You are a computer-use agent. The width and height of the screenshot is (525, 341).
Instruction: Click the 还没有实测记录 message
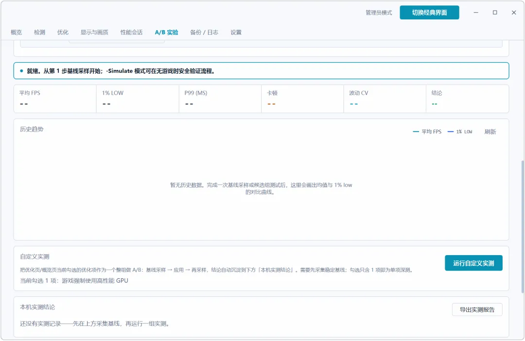tap(95, 324)
